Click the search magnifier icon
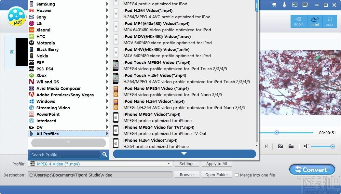Image resolution: width=341 pixels, height=194 pixels. (x=105, y=154)
